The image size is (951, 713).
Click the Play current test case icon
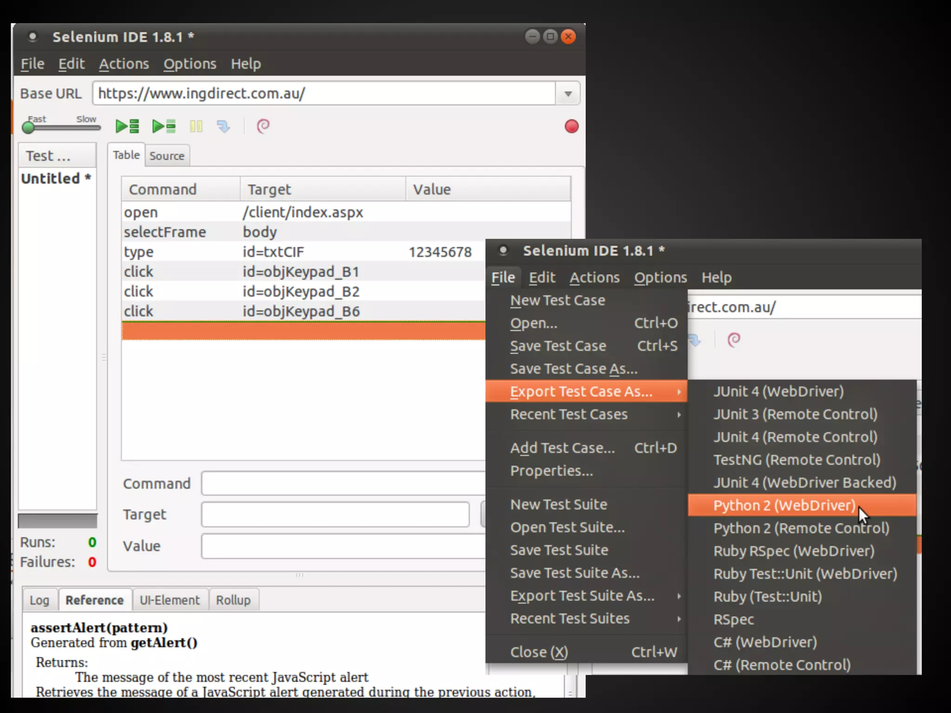pos(164,126)
